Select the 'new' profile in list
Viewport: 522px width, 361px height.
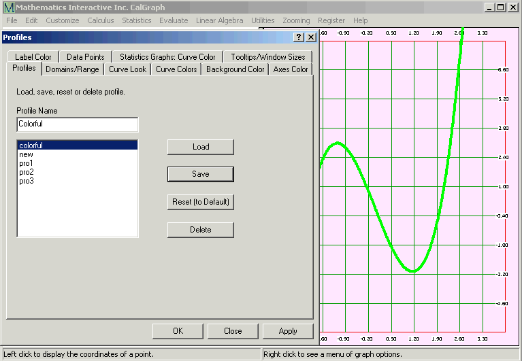78,154
